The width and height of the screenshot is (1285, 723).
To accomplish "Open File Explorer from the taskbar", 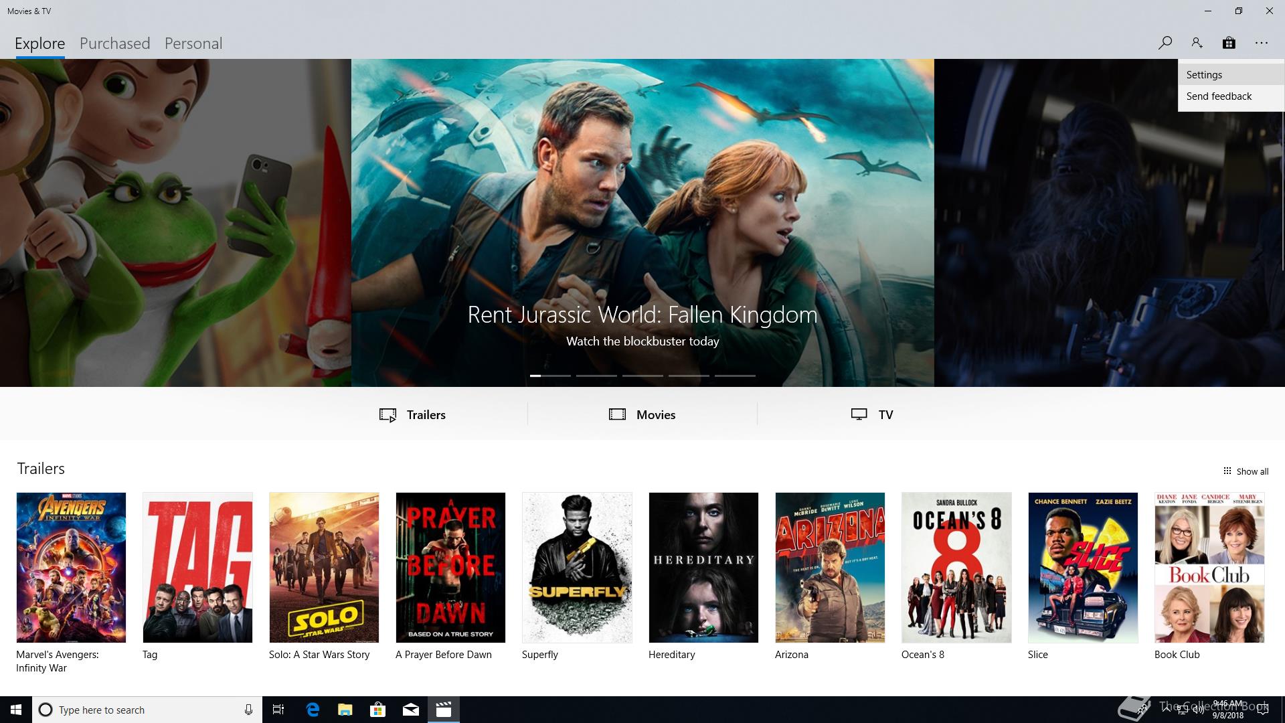I will coord(345,710).
